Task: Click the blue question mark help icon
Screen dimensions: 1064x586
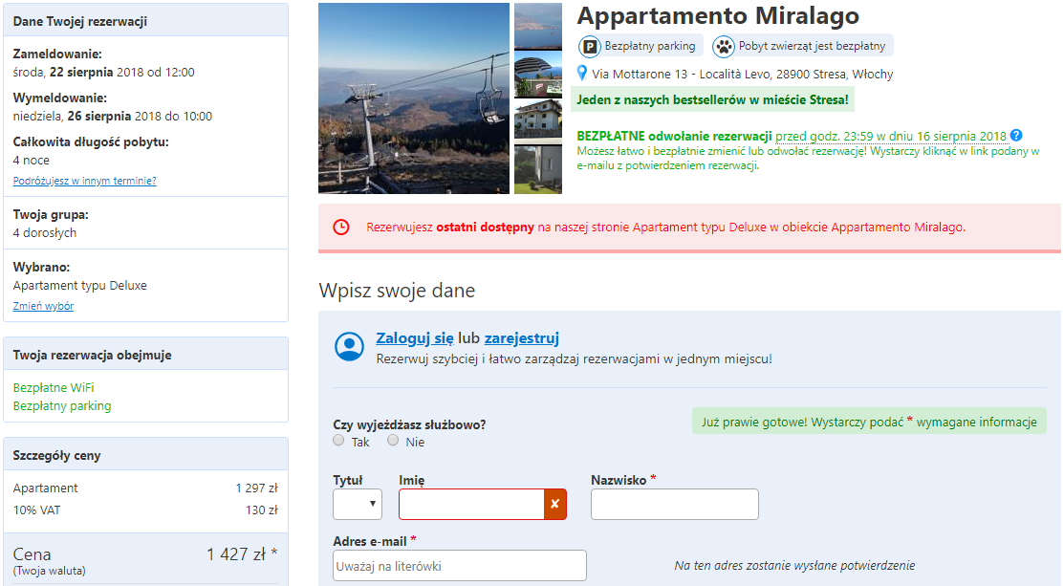Action: point(1016,135)
